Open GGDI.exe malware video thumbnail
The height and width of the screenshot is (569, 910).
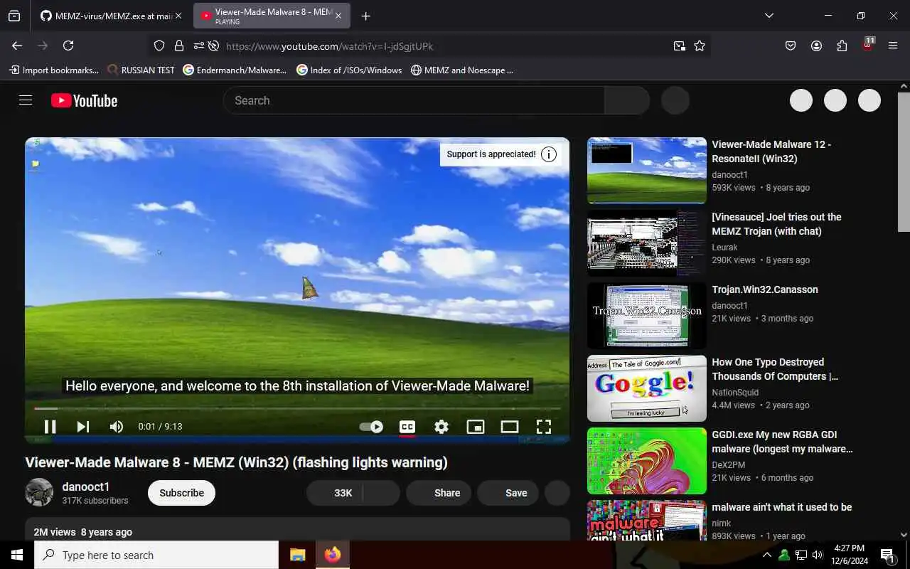coord(647,461)
